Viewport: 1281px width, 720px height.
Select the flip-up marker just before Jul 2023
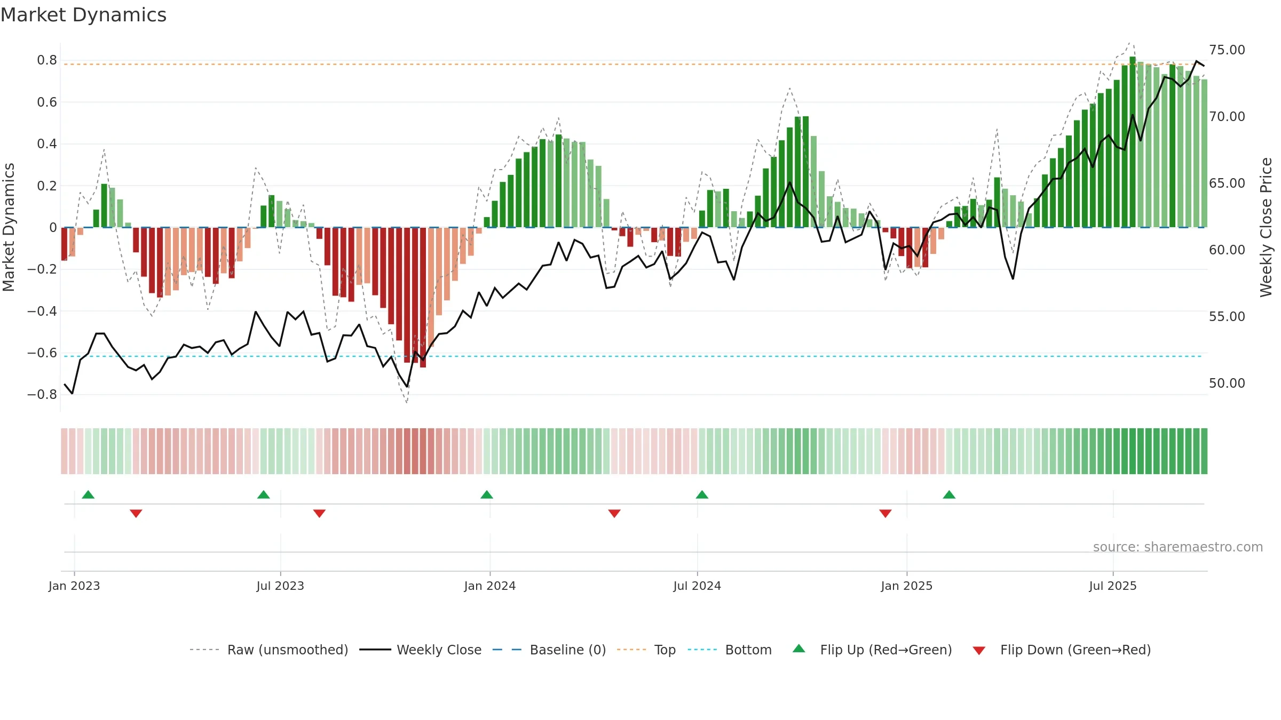(264, 494)
